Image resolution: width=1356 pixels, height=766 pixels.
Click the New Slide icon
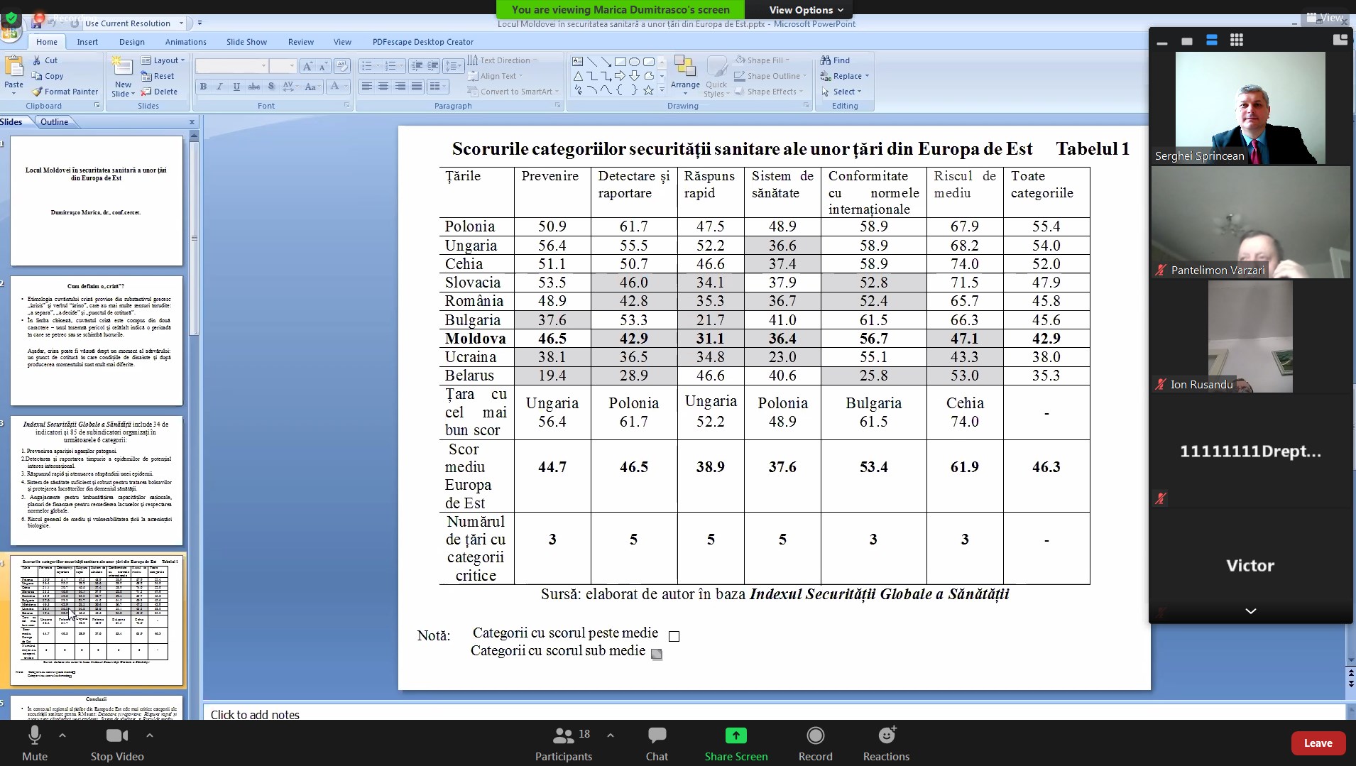(x=123, y=68)
